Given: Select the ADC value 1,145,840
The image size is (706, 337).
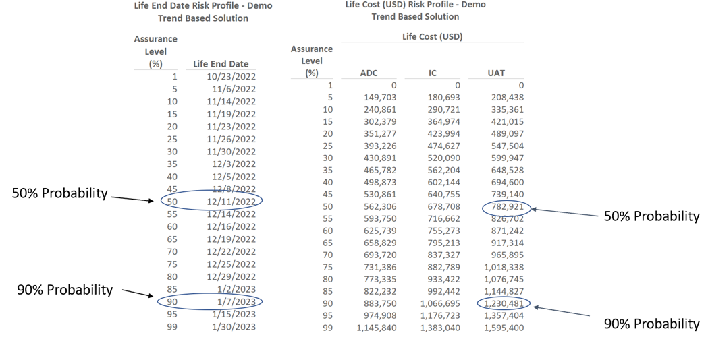Looking at the screenshot, I should coord(376,328).
